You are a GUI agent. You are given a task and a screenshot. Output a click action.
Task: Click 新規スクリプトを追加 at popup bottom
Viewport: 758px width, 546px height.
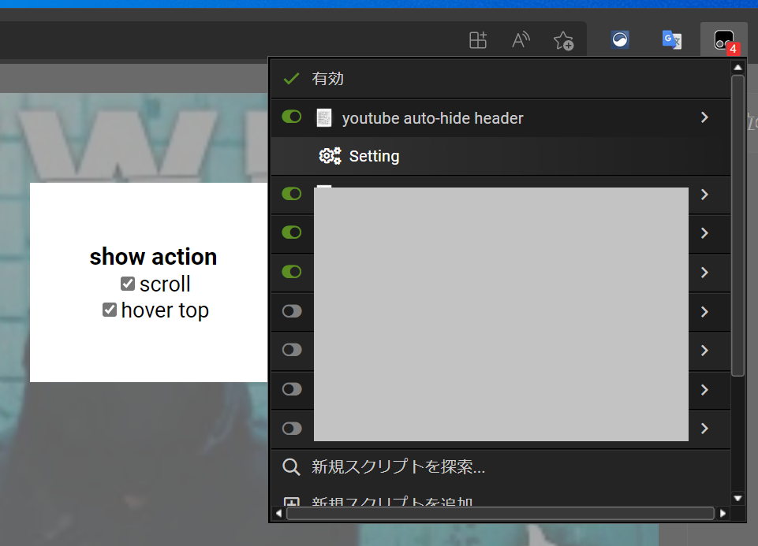click(401, 503)
